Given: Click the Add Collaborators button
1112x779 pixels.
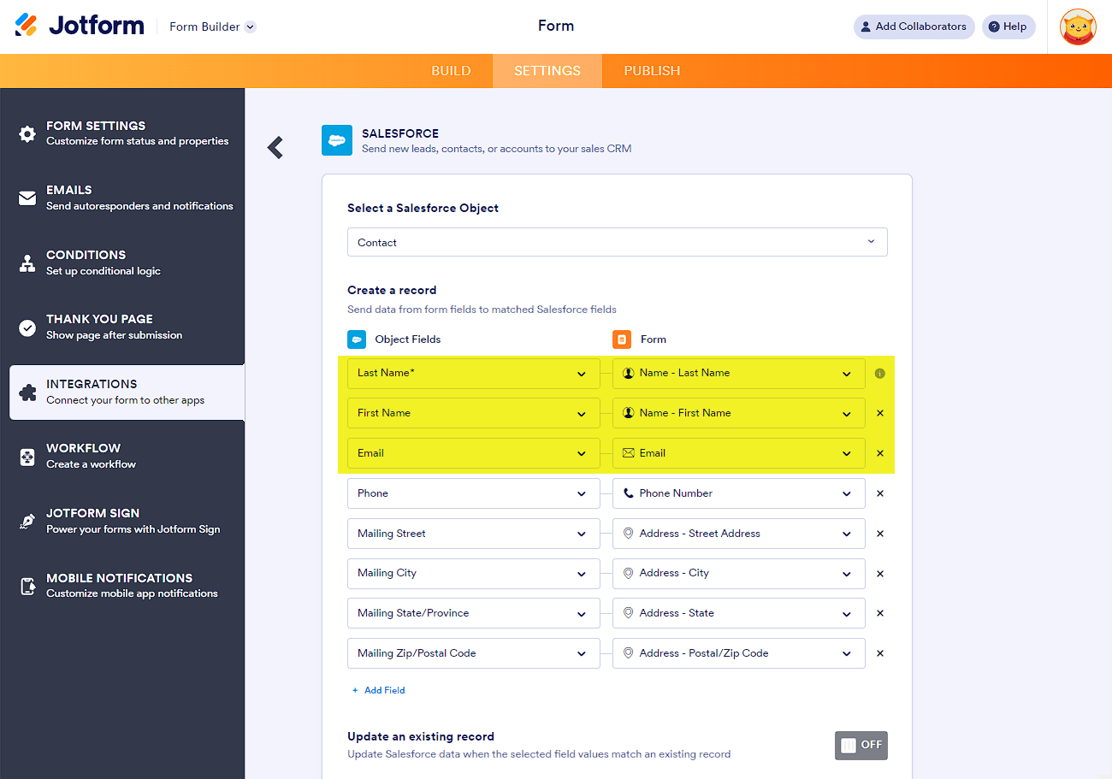Looking at the screenshot, I should [x=914, y=27].
